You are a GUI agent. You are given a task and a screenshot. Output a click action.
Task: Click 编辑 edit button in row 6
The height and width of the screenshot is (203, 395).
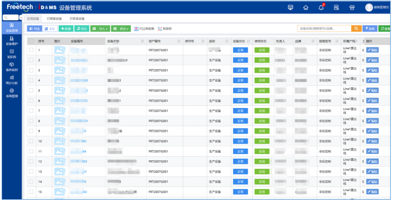click(x=372, y=100)
